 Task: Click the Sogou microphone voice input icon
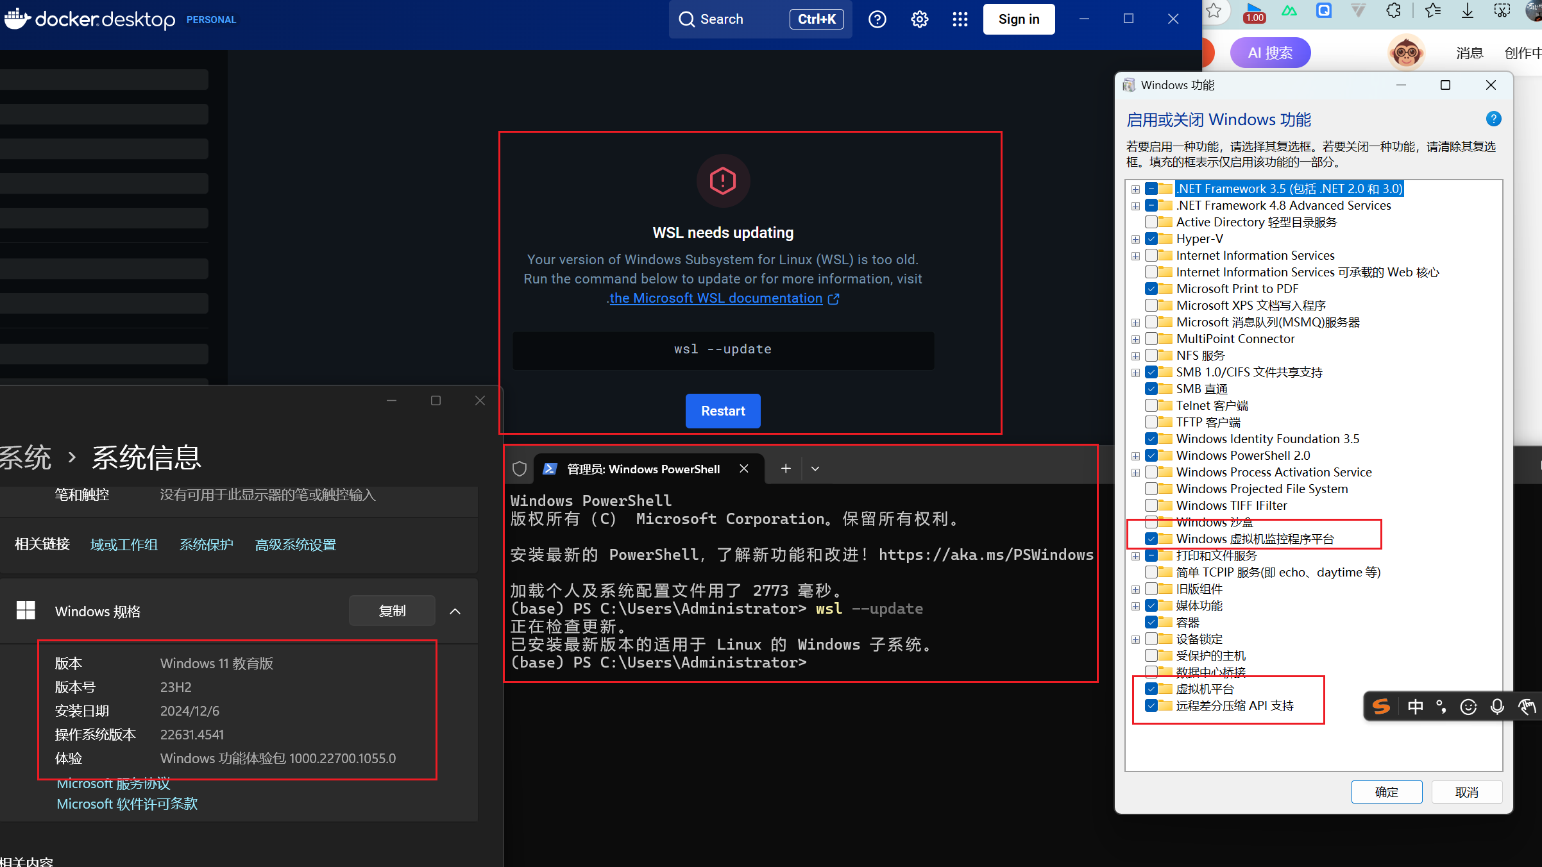(1497, 707)
